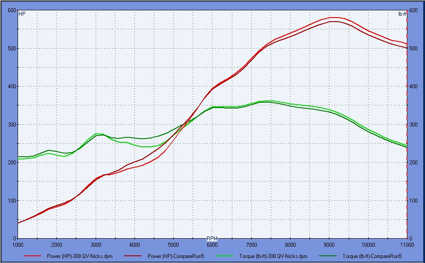
Task: Click the lb-ft axis label at top right
Action: click(x=402, y=14)
